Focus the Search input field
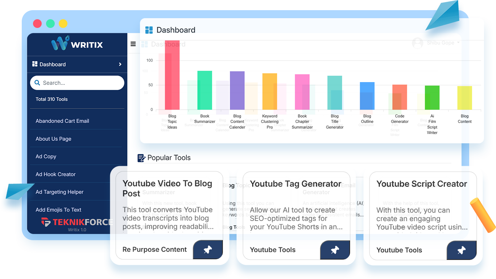This screenshot has width=496, height=279. (x=77, y=83)
